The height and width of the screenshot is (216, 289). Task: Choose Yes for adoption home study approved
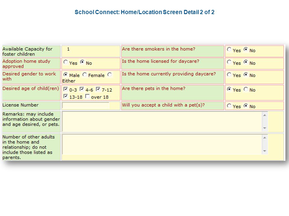(65, 62)
